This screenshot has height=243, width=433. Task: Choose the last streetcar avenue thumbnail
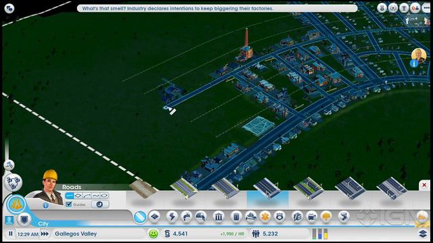[392, 188]
